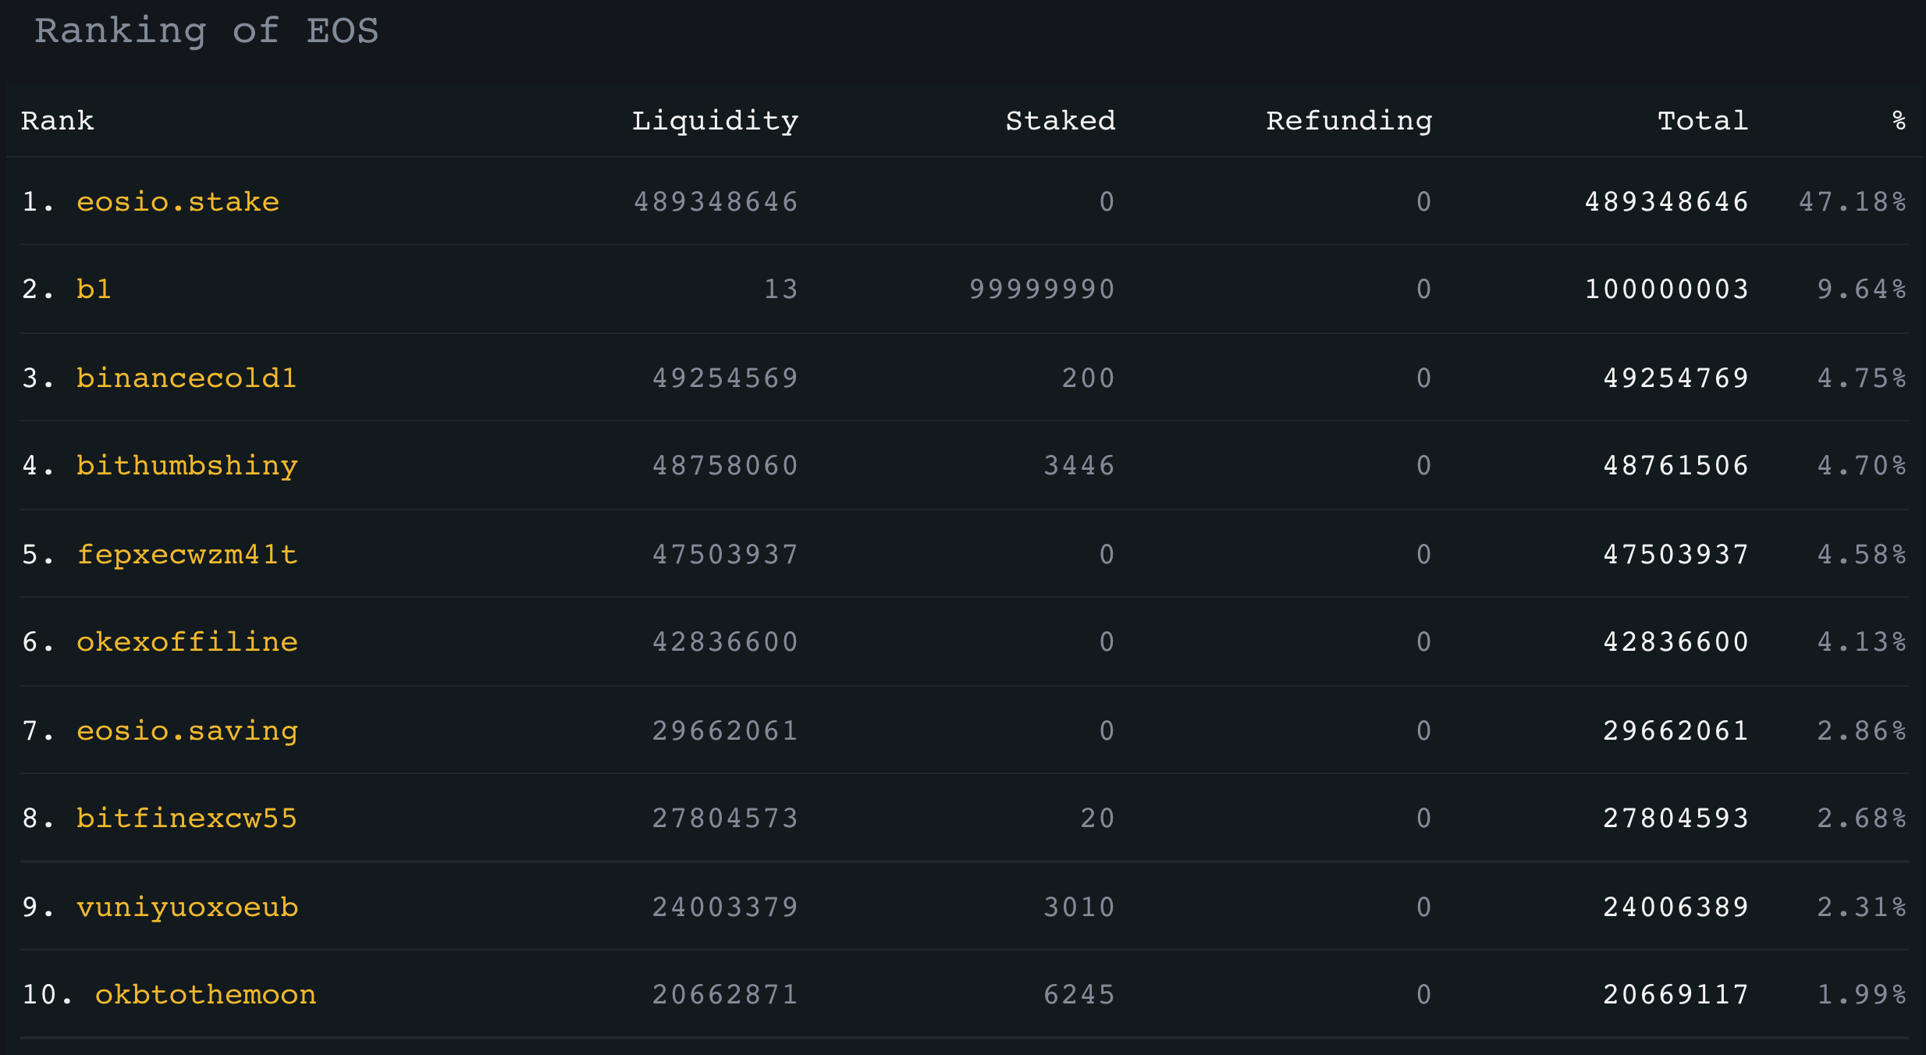
Task: Click the Total column header
Action: [x=1703, y=120]
